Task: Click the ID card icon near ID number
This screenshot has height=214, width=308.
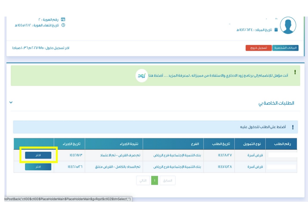Action: [x=63, y=20]
